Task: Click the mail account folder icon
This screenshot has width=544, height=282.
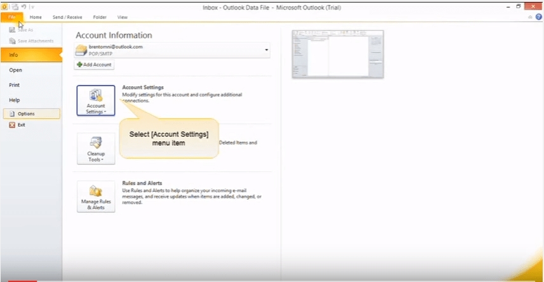Action: click(x=81, y=50)
